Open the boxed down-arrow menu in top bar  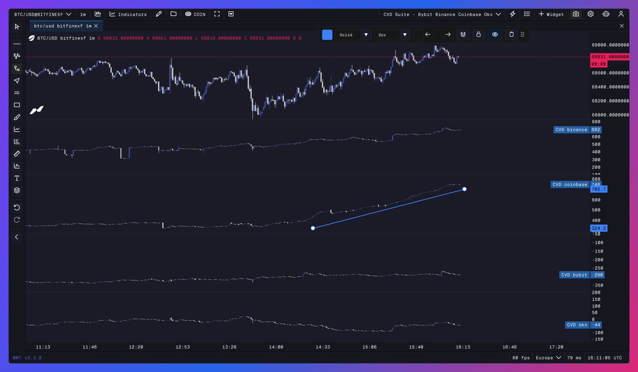tap(231, 14)
